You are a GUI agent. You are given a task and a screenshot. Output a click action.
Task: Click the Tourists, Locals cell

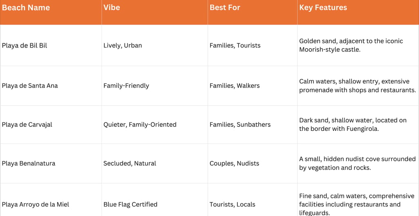tap(252, 200)
